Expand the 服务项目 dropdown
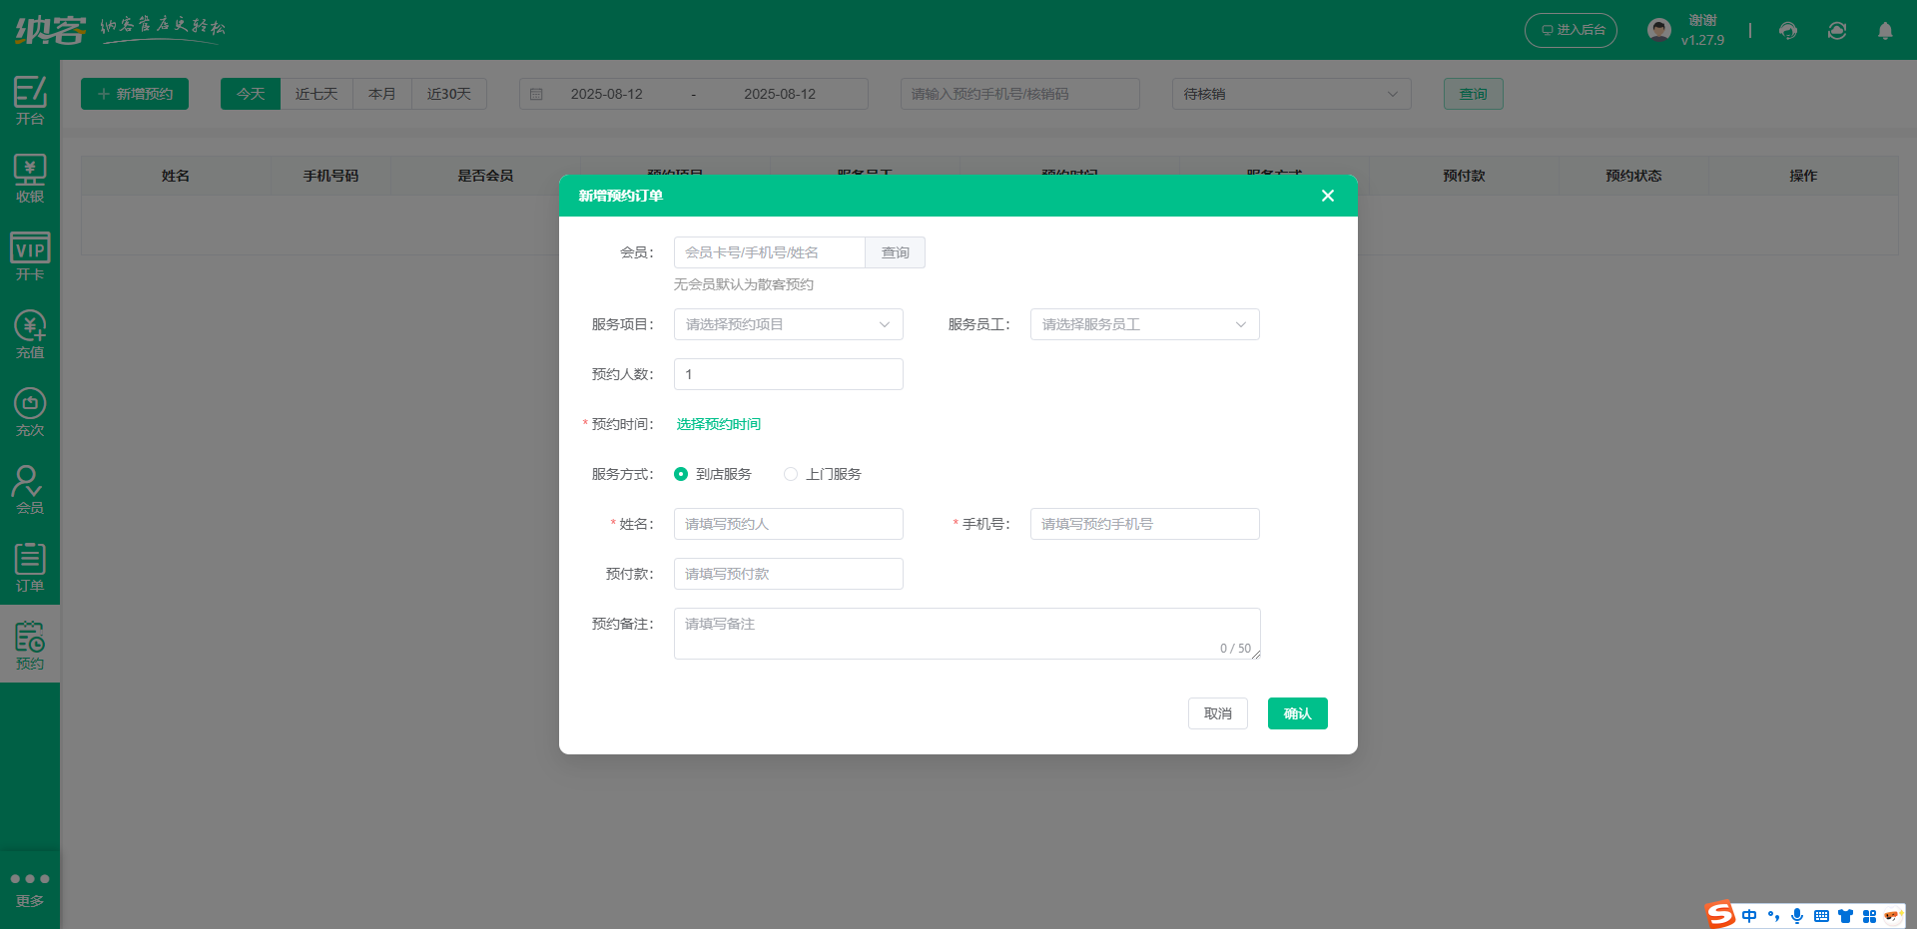1917x929 pixels. coord(788,324)
